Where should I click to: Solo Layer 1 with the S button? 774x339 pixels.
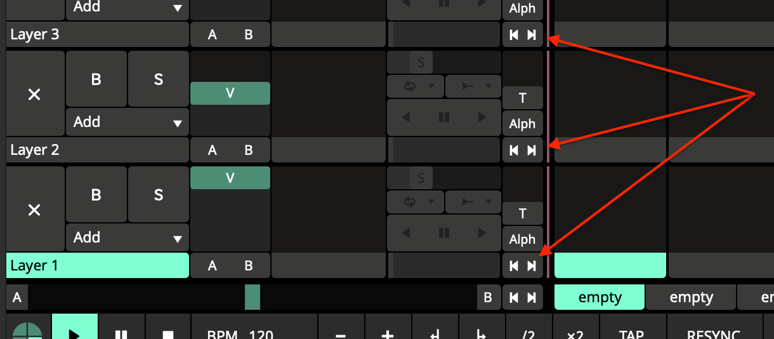coord(159,195)
